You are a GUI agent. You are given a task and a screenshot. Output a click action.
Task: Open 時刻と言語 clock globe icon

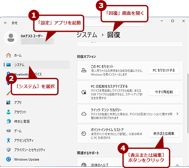8,121
